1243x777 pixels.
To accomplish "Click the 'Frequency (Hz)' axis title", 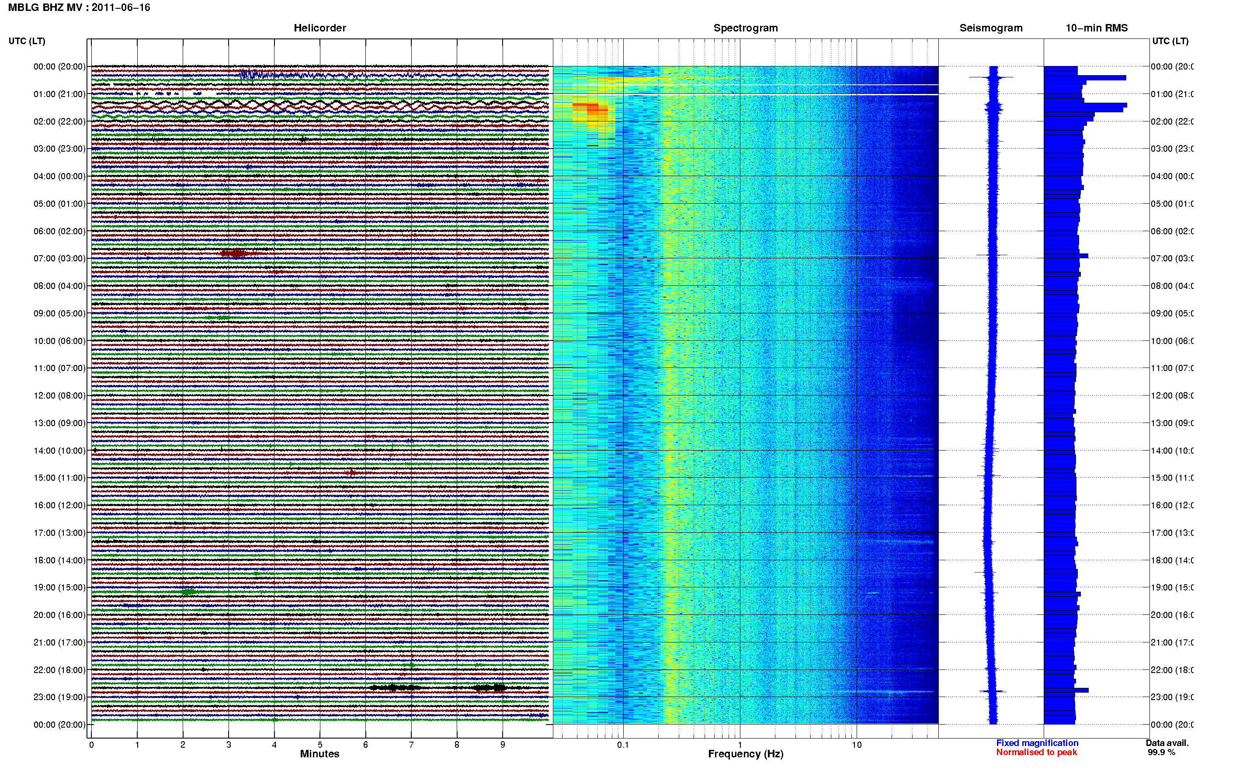I will 746,754.
